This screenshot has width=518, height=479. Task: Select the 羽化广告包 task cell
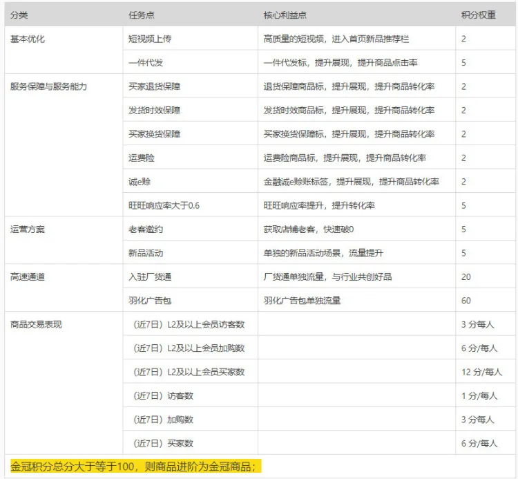click(191, 300)
